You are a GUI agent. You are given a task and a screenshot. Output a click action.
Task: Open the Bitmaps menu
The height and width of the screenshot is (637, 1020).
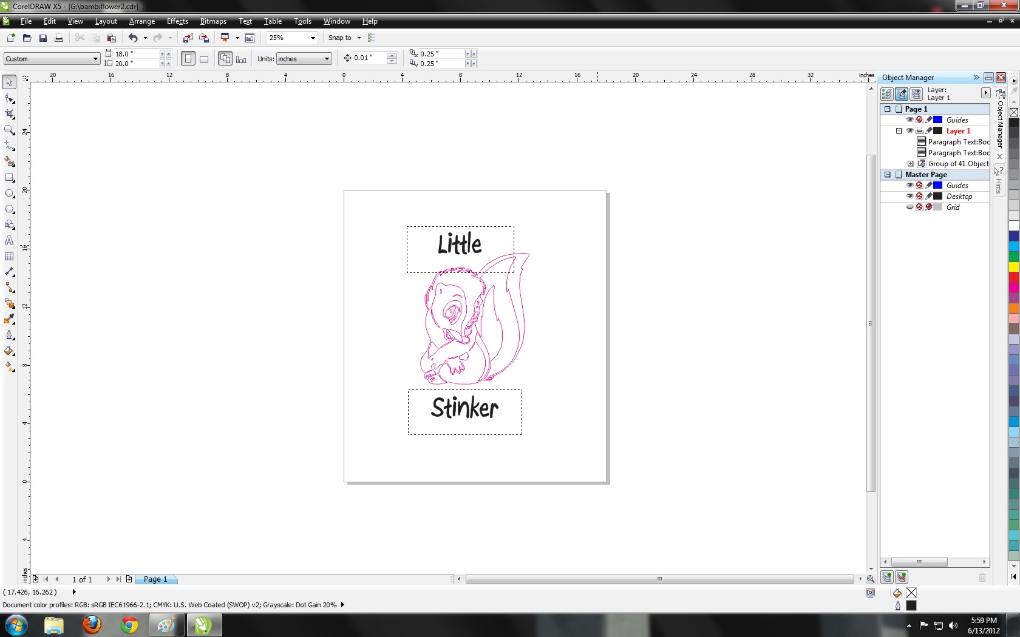tap(213, 21)
